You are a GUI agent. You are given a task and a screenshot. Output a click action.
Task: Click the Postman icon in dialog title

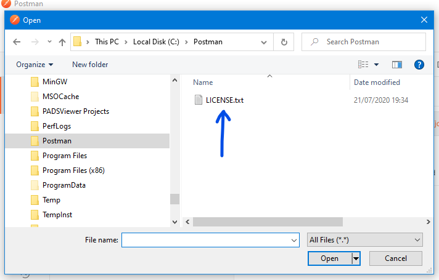click(15, 20)
